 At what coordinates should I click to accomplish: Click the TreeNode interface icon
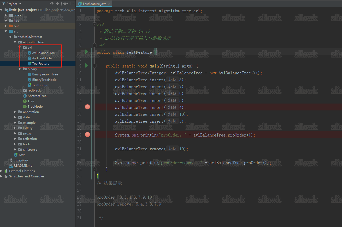[25, 107]
